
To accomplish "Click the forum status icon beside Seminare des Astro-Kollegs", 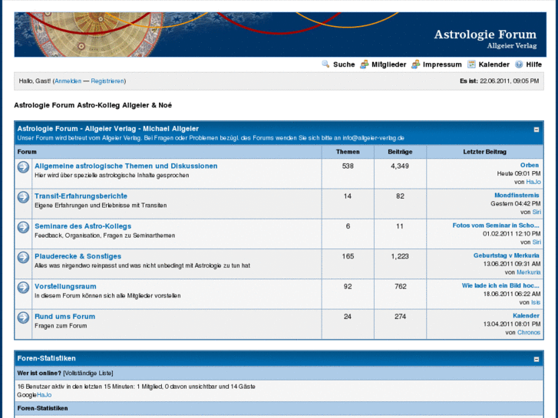I will point(24,227).
